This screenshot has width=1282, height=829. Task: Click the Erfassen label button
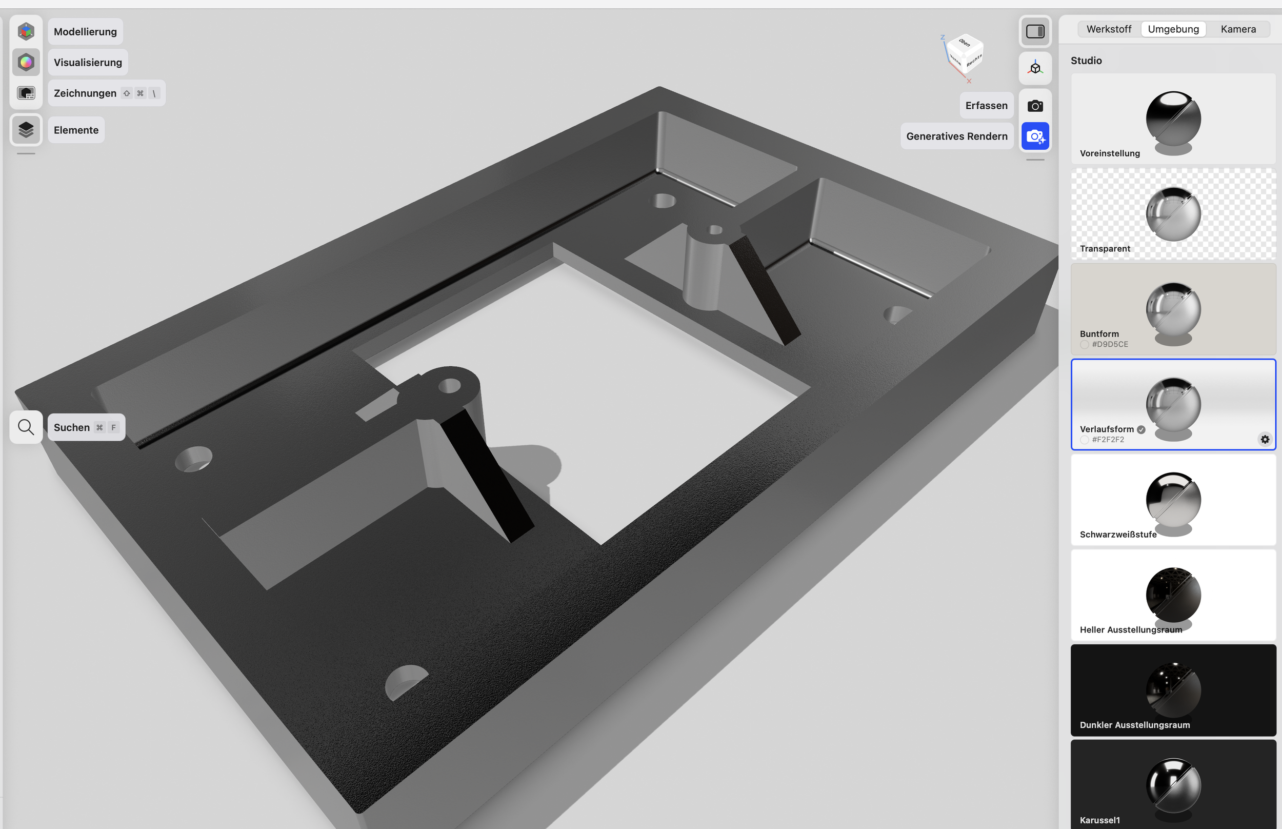(986, 106)
